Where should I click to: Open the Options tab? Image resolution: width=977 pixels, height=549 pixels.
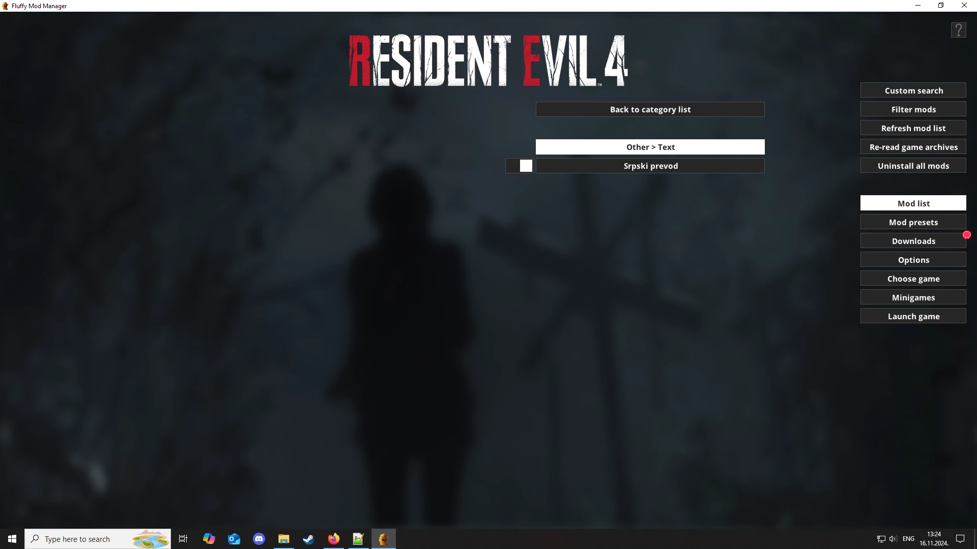[913, 260]
